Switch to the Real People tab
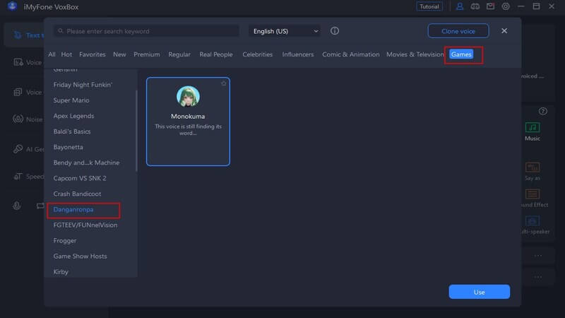565x318 pixels. (216, 54)
